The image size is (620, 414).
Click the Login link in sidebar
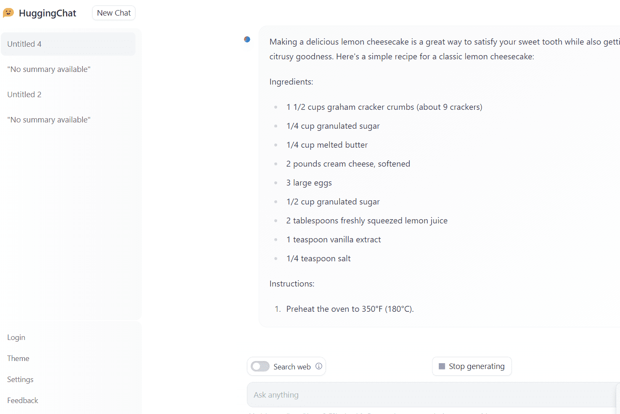point(16,337)
